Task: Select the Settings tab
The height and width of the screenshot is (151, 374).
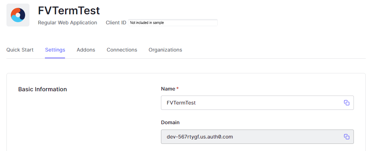Action: (x=55, y=50)
